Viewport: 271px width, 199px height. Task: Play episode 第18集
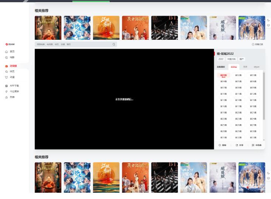pos(253,106)
